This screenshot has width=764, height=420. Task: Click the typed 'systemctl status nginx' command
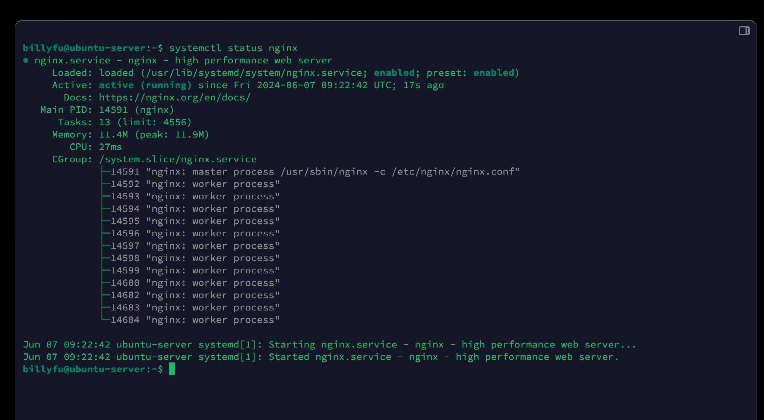point(233,48)
